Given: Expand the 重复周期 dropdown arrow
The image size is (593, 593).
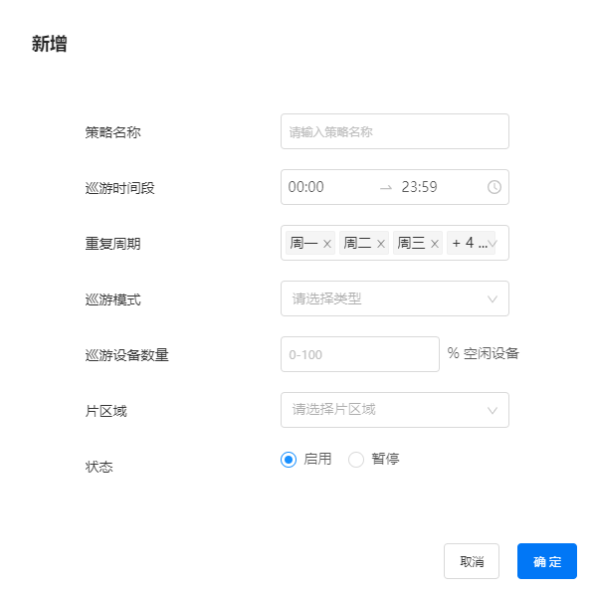Looking at the screenshot, I should point(493,243).
